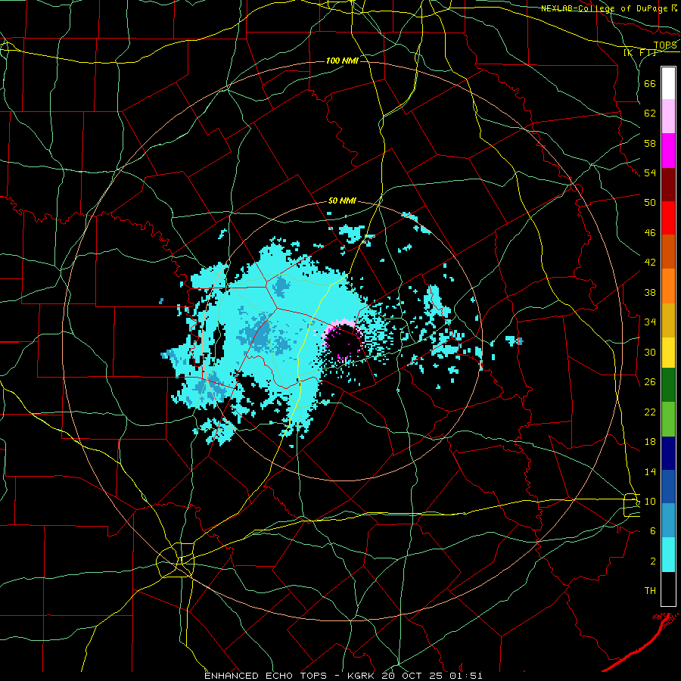The height and width of the screenshot is (681, 681).
Task: Click the 30 value on the scale
Action: 650,352
